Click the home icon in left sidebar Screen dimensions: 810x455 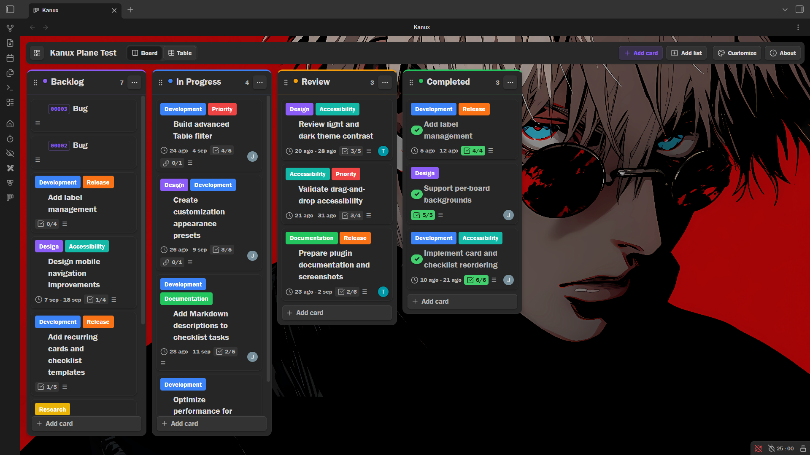[10, 123]
